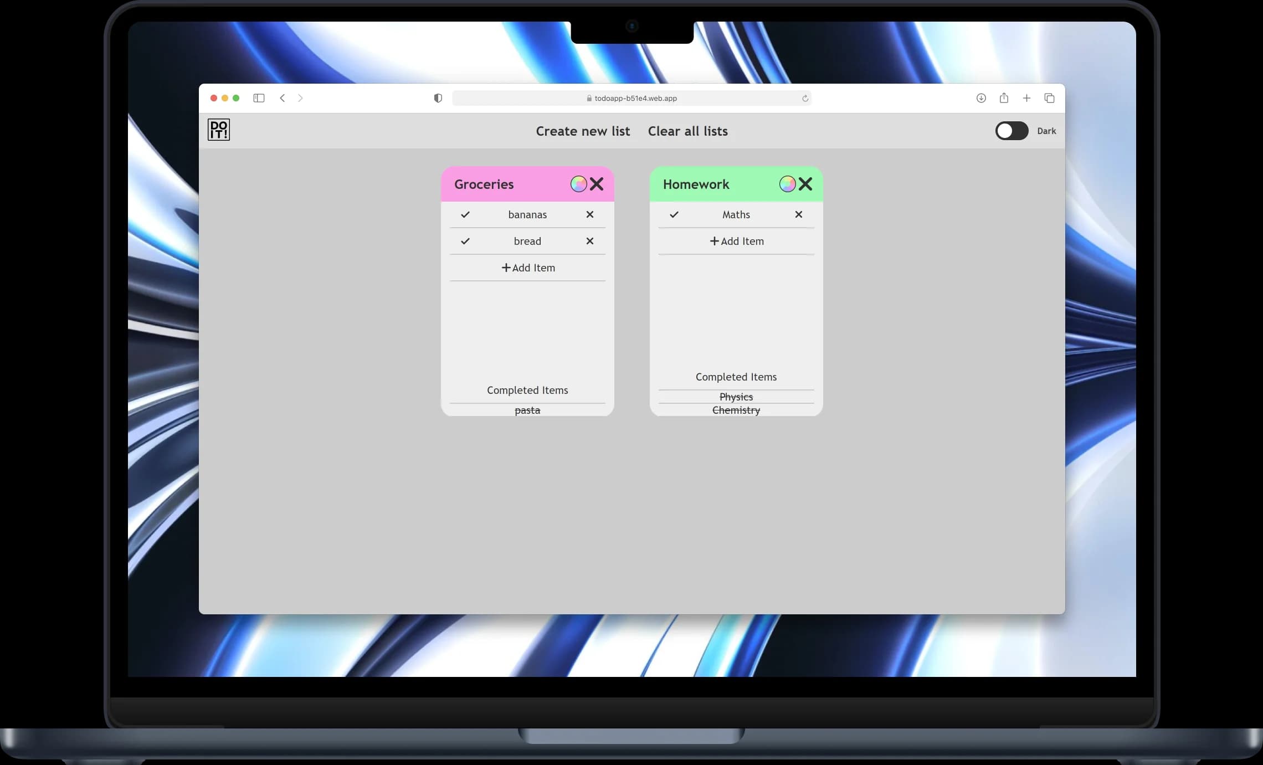Toggle the Dark mode switch
Viewport: 1263px width, 765px height.
pyautogui.click(x=1010, y=130)
